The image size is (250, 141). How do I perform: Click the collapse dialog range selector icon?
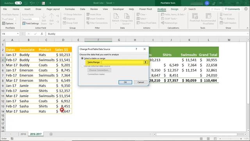click(145, 62)
